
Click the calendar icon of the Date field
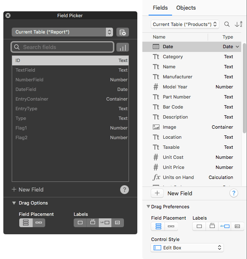(x=156, y=47)
